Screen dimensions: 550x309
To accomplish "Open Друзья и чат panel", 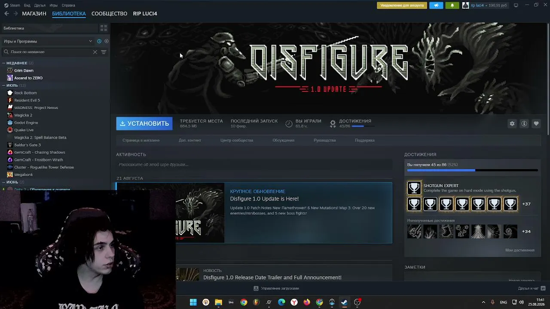I will (532, 288).
